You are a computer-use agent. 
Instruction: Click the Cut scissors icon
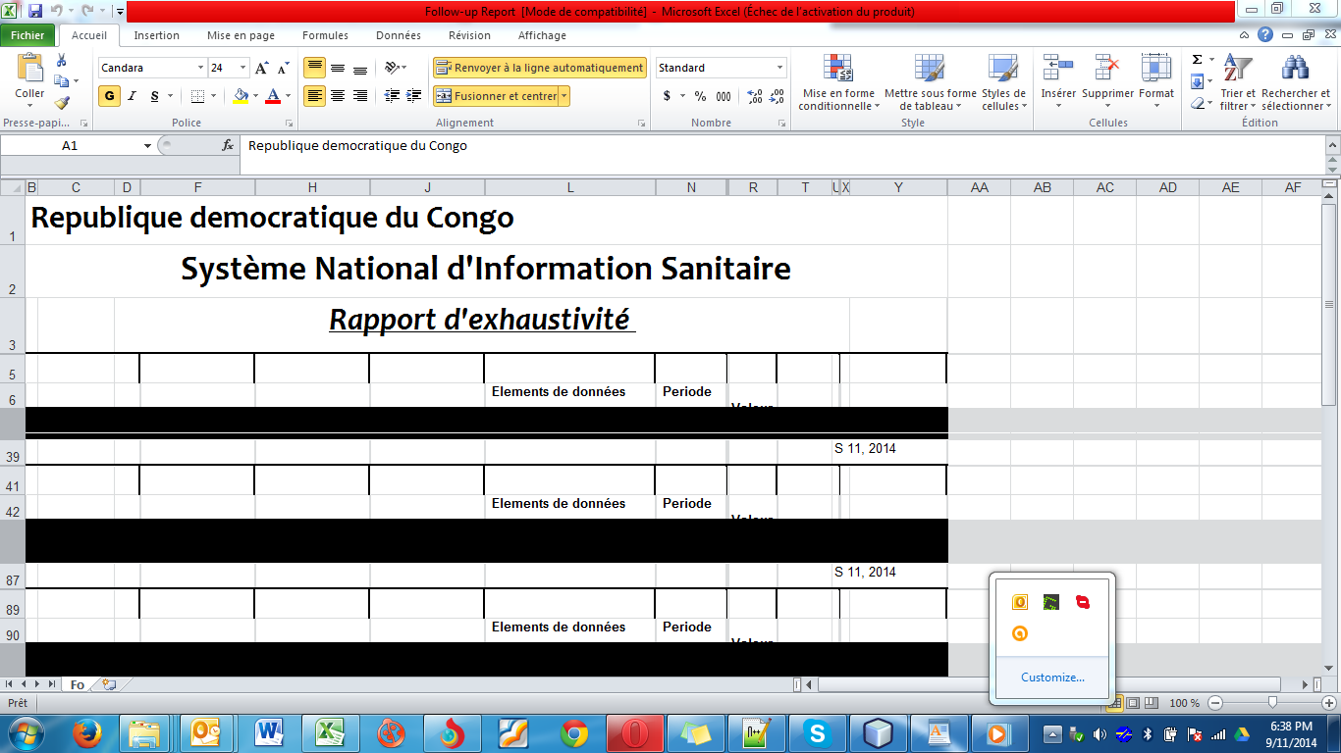tap(62, 61)
